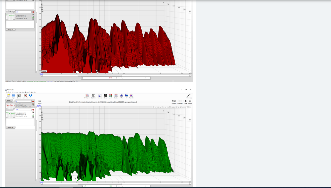Open the graph Controls gear

pyautogui.click(x=190, y=101)
